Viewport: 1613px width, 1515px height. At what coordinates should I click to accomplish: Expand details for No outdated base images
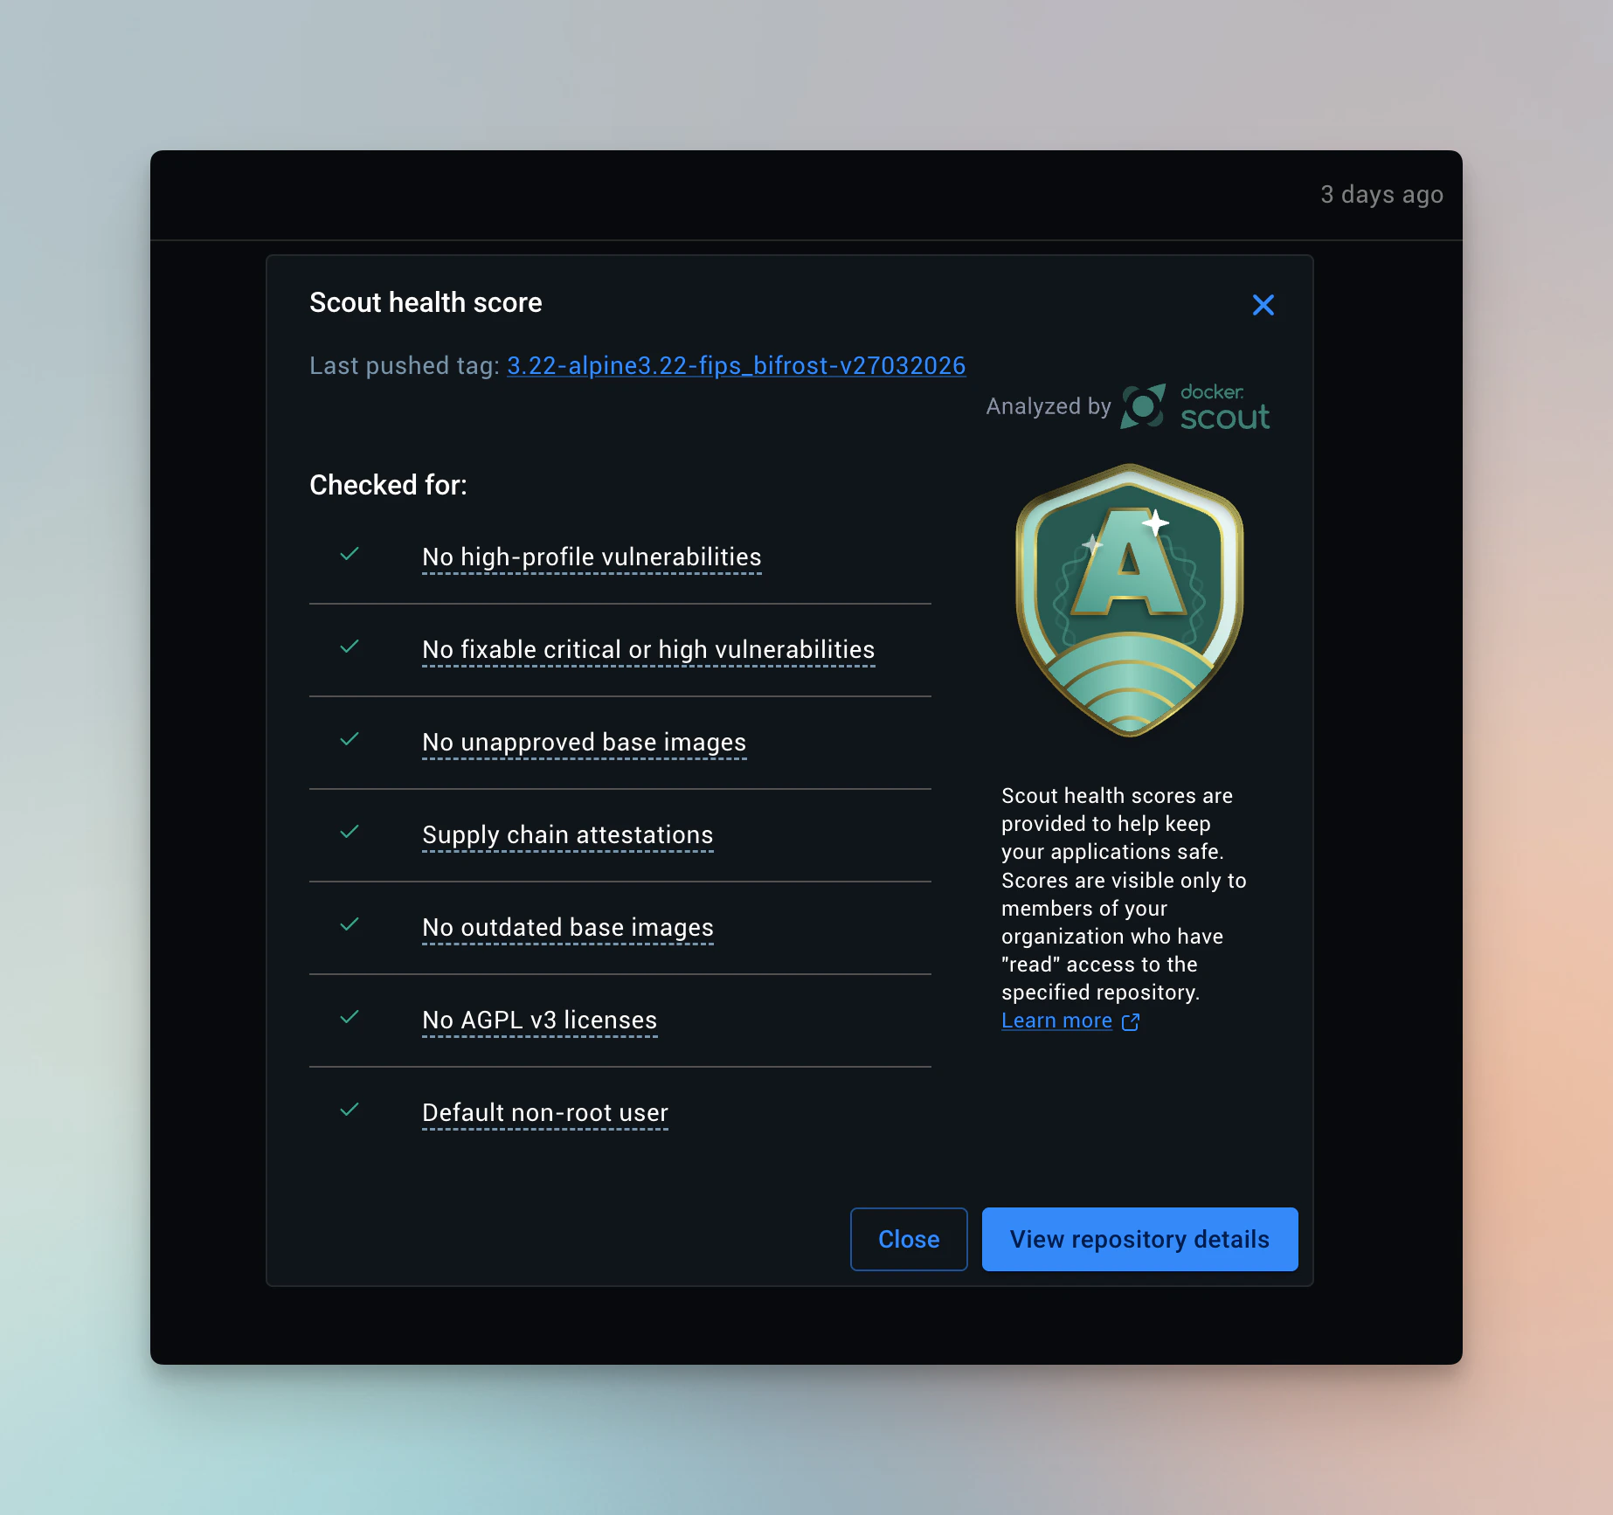(x=567, y=927)
